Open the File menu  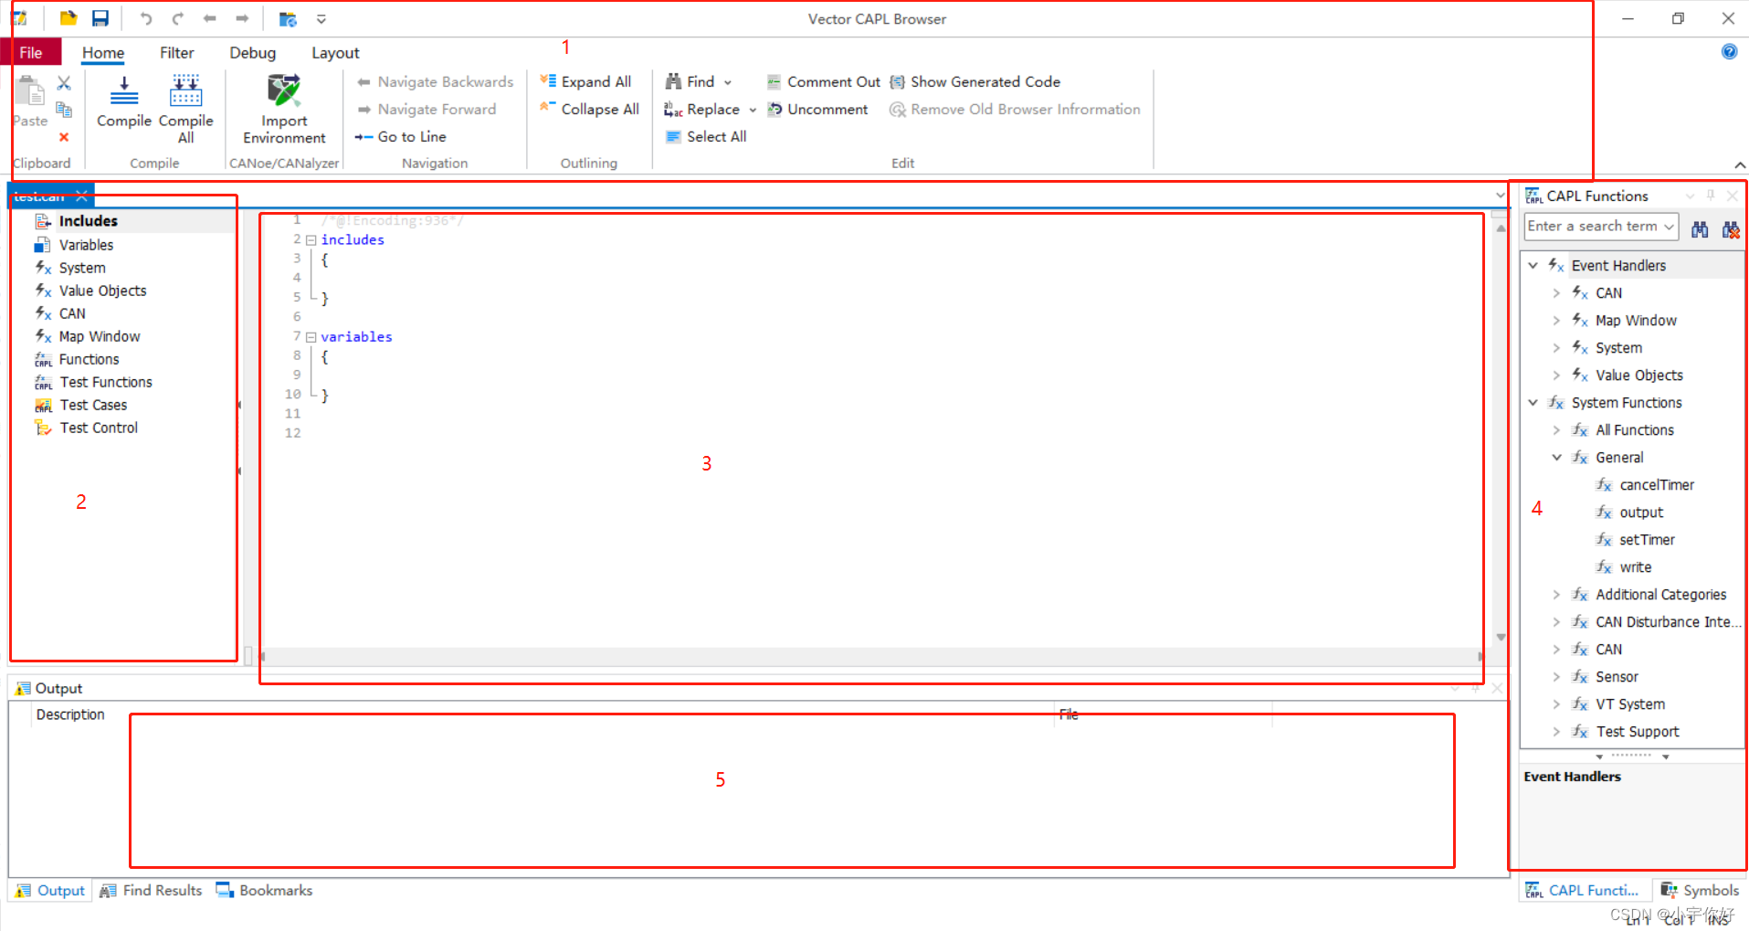click(31, 52)
